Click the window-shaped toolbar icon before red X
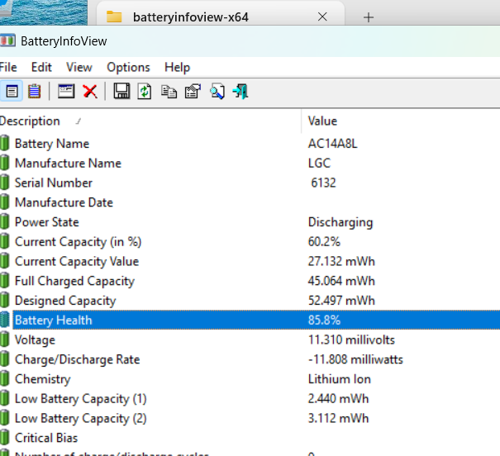 click(x=66, y=92)
